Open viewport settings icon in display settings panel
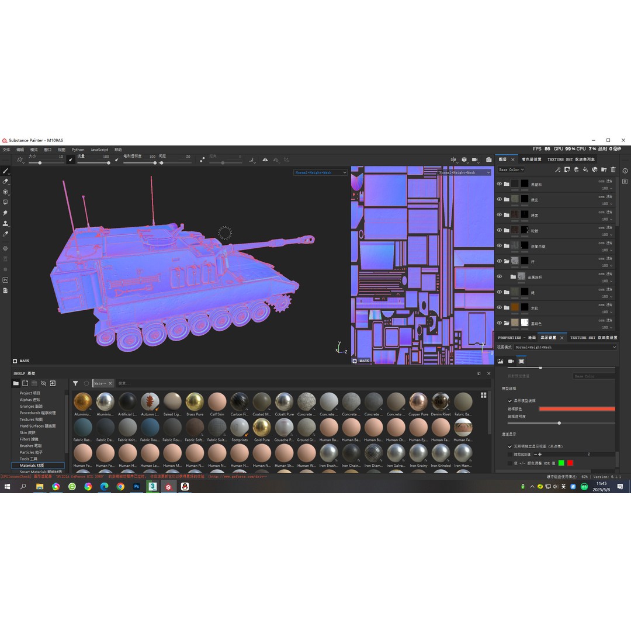The image size is (631, 631). [521, 361]
